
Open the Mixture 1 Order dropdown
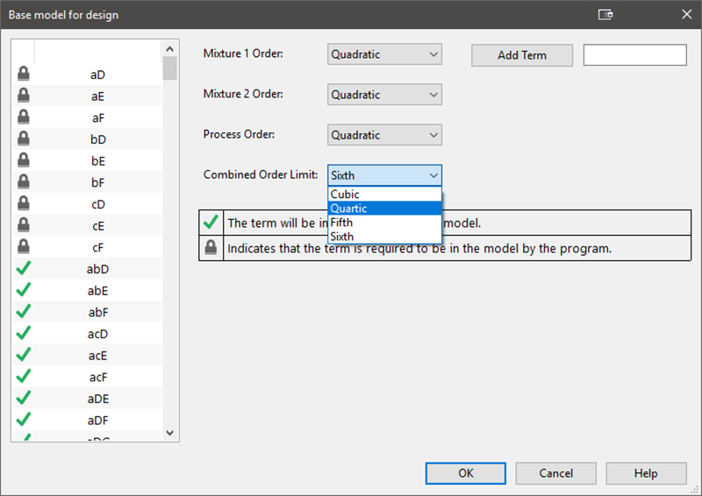tap(384, 54)
